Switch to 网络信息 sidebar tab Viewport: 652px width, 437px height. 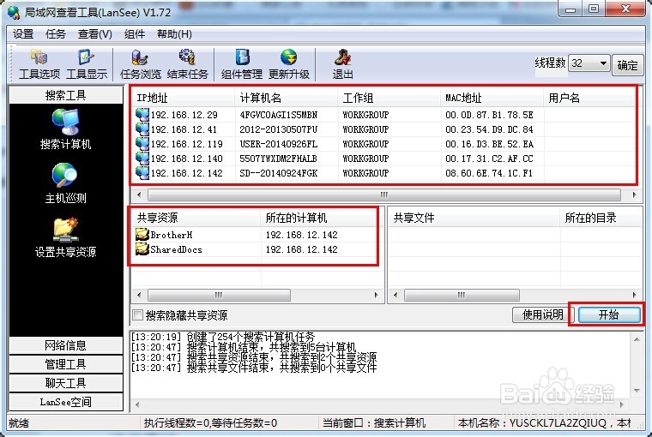pyautogui.click(x=66, y=345)
